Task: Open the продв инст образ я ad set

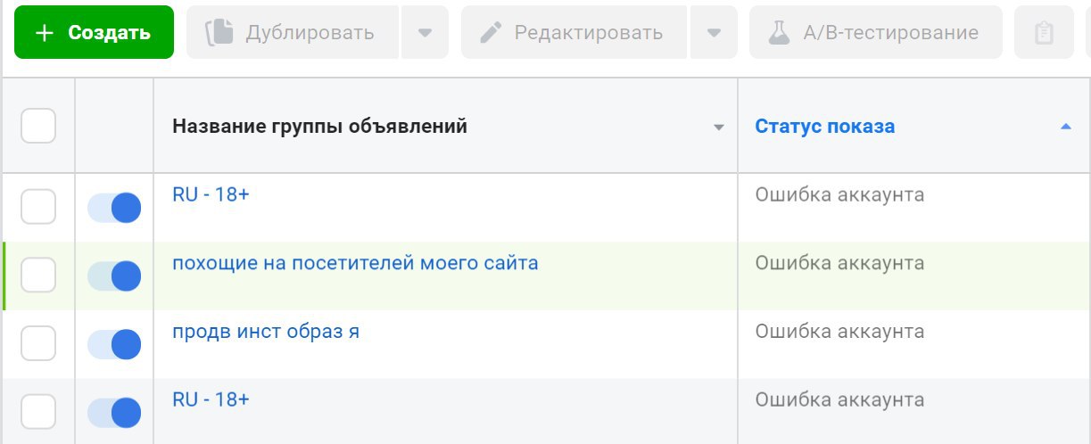Action: point(266,332)
